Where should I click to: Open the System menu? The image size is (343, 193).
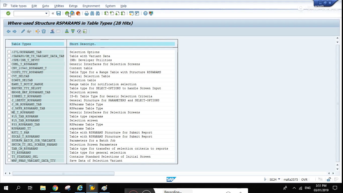(110, 6)
